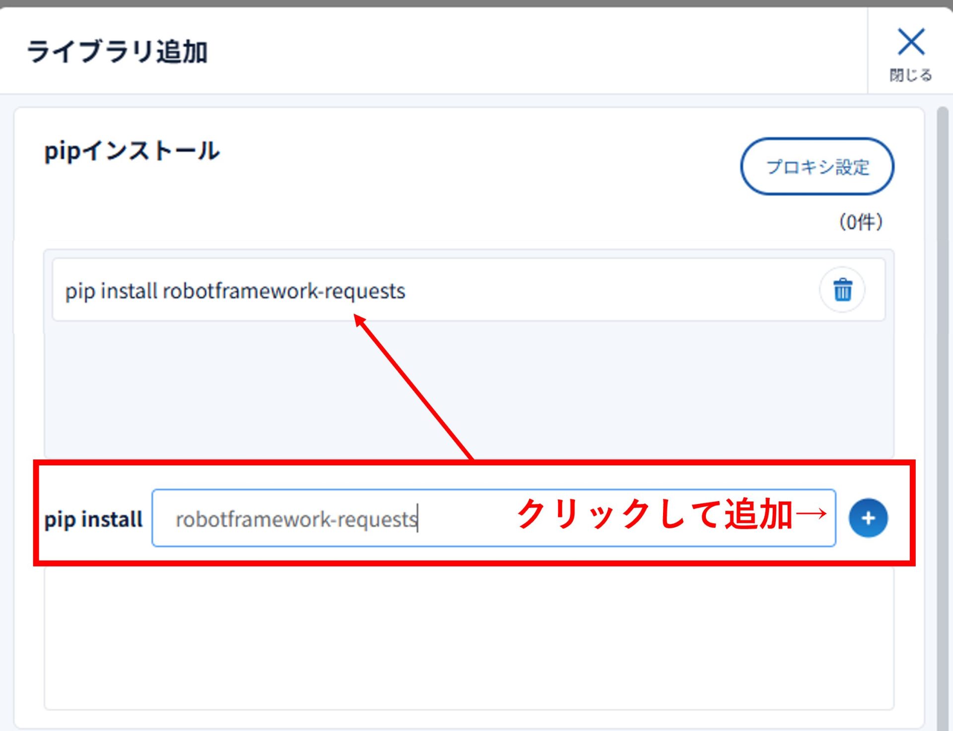
Task: Open the プロキシ設定 proxy settings
Action: coord(817,166)
